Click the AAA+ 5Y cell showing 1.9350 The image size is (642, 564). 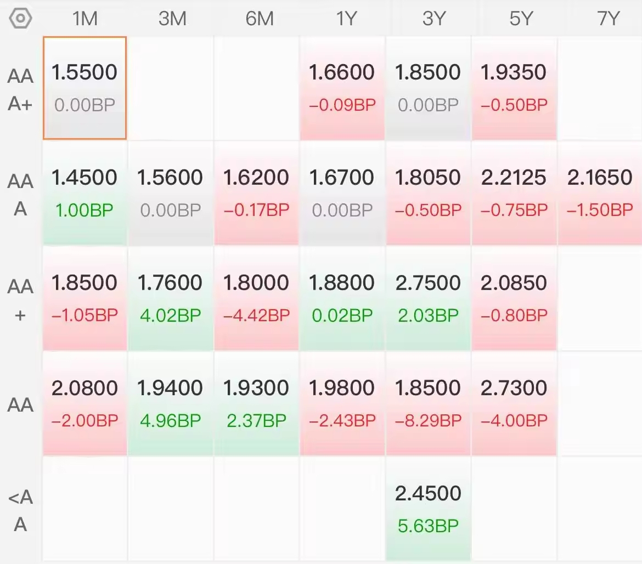pyautogui.click(x=514, y=88)
